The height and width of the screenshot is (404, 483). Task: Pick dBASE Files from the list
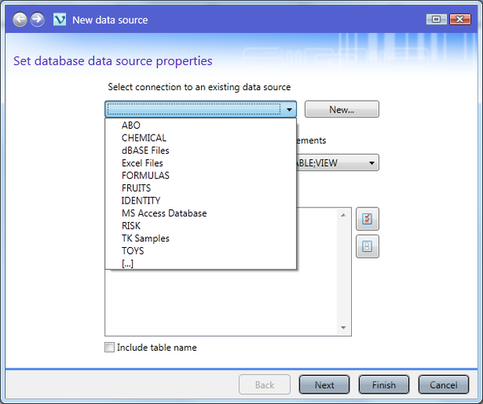click(x=145, y=150)
